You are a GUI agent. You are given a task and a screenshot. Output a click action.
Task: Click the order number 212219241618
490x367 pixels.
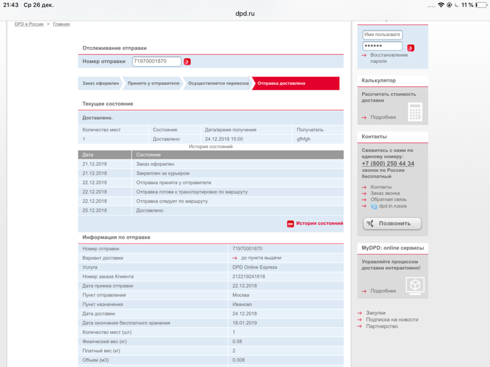249,276
